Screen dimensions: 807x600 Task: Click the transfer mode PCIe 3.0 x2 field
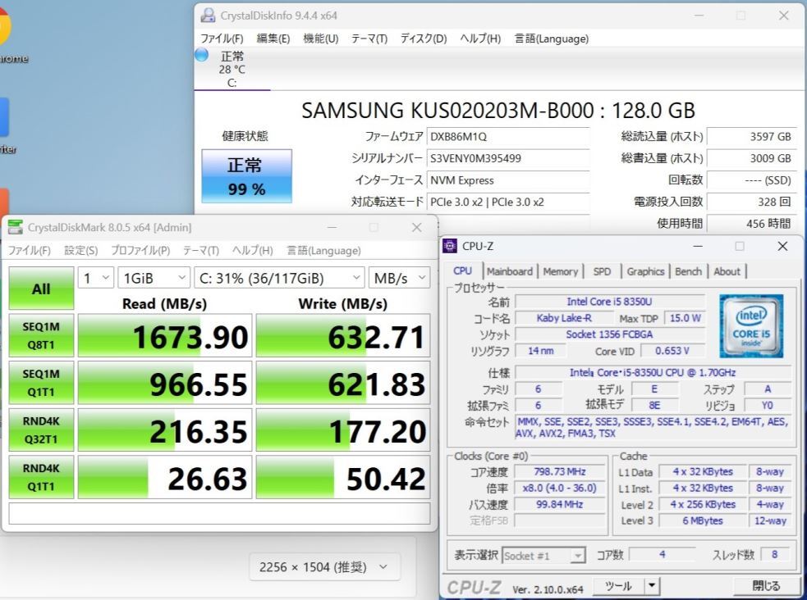(x=508, y=202)
